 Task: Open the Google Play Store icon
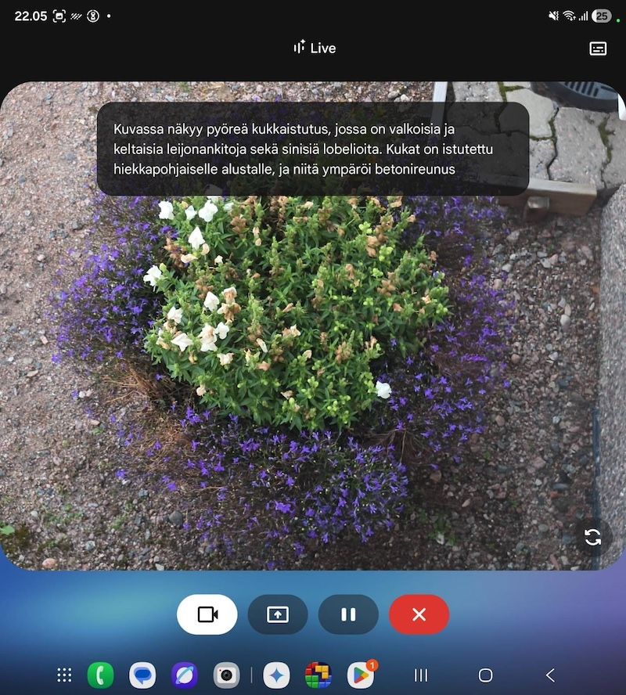tap(361, 675)
